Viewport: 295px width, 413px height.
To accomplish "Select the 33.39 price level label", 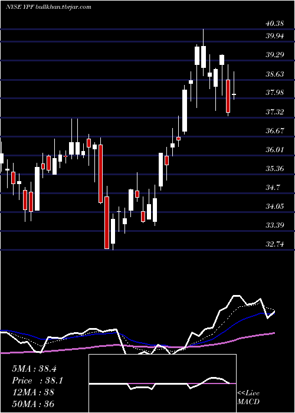I will point(274,225).
